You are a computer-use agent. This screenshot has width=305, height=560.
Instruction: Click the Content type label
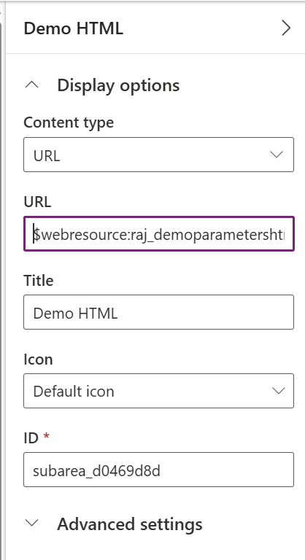tap(69, 122)
